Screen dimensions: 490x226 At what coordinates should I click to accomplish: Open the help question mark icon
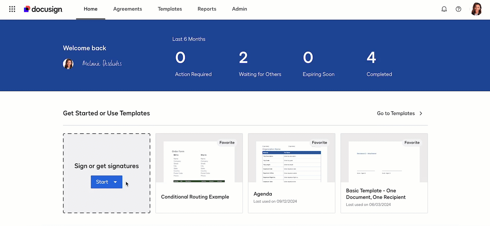click(x=458, y=9)
